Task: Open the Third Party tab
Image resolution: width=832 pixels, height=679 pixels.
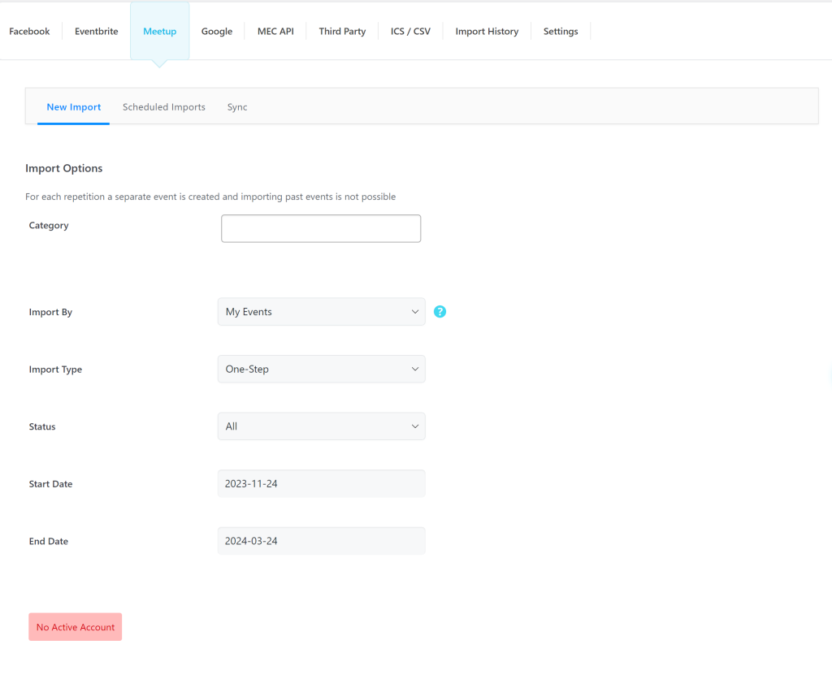Action: tap(342, 31)
